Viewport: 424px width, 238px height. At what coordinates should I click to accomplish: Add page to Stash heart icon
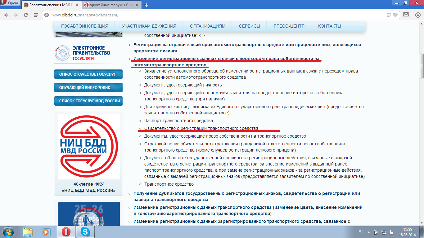tap(395, 15)
